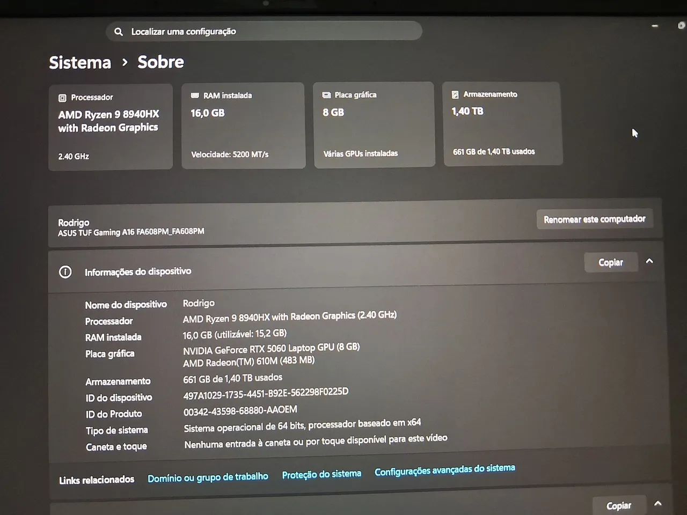Collapse Informações do dispositivo section
The height and width of the screenshot is (515, 687).
click(x=649, y=261)
